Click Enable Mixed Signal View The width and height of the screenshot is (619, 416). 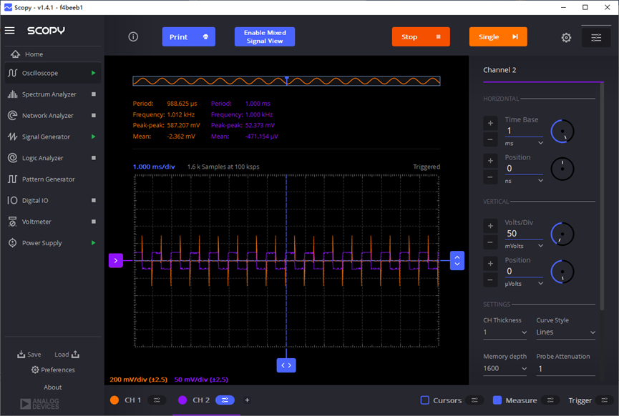[265, 36]
